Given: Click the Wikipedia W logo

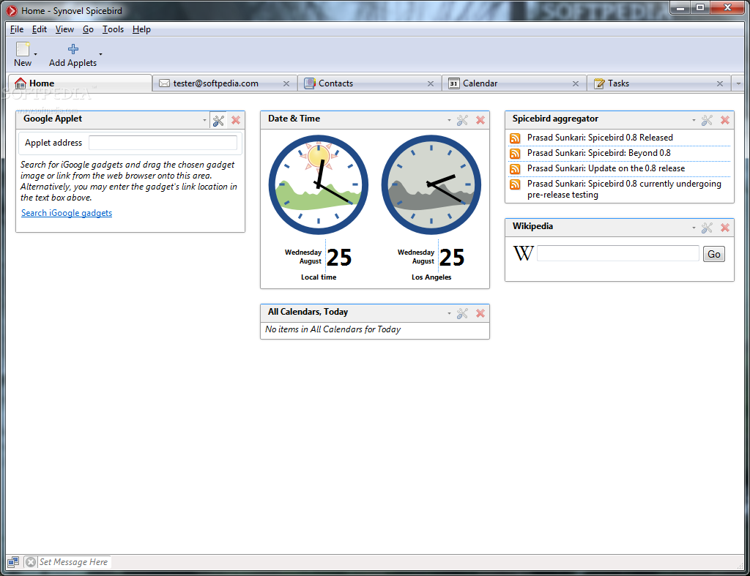Looking at the screenshot, I should tap(523, 253).
